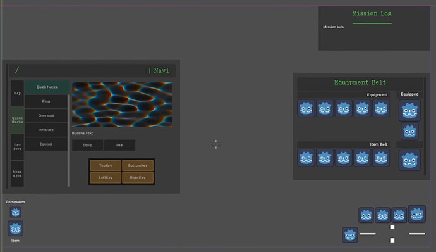Viewport: 436px width, 252px height.
Task: Click top large icon under Equipped
Action: (x=409, y=110)
